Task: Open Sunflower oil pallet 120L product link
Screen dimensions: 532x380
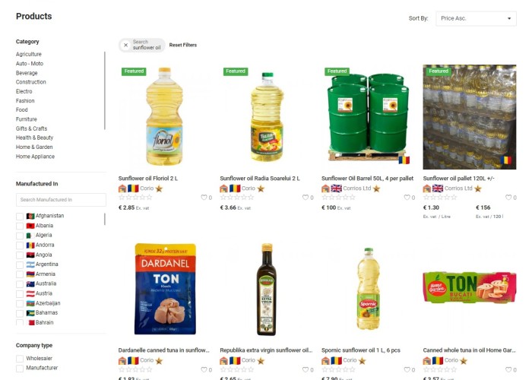Action: click(458, 179)
